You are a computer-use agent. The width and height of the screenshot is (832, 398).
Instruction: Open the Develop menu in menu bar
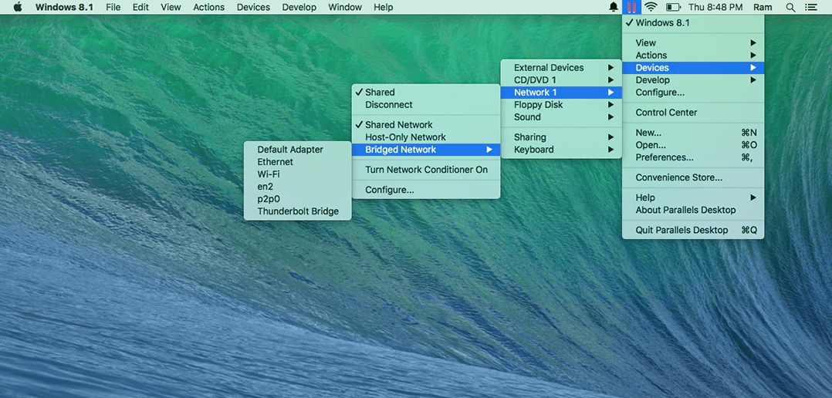point(299,7)
